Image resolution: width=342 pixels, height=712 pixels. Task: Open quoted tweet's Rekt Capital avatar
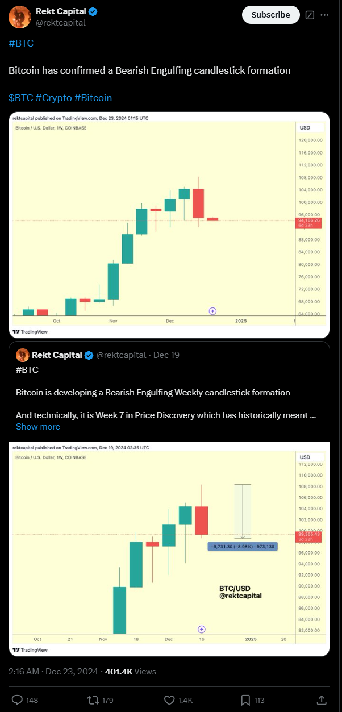pos(23,356)
